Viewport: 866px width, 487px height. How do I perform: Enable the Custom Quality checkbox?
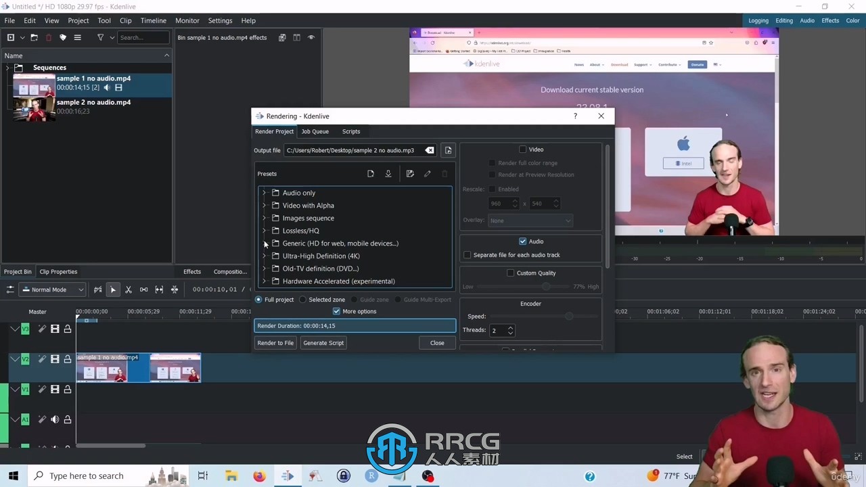[510, 273]
